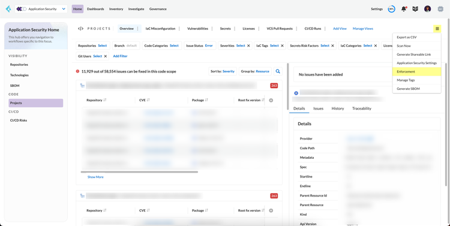Open the Branch filter

[x=126, y=46]
